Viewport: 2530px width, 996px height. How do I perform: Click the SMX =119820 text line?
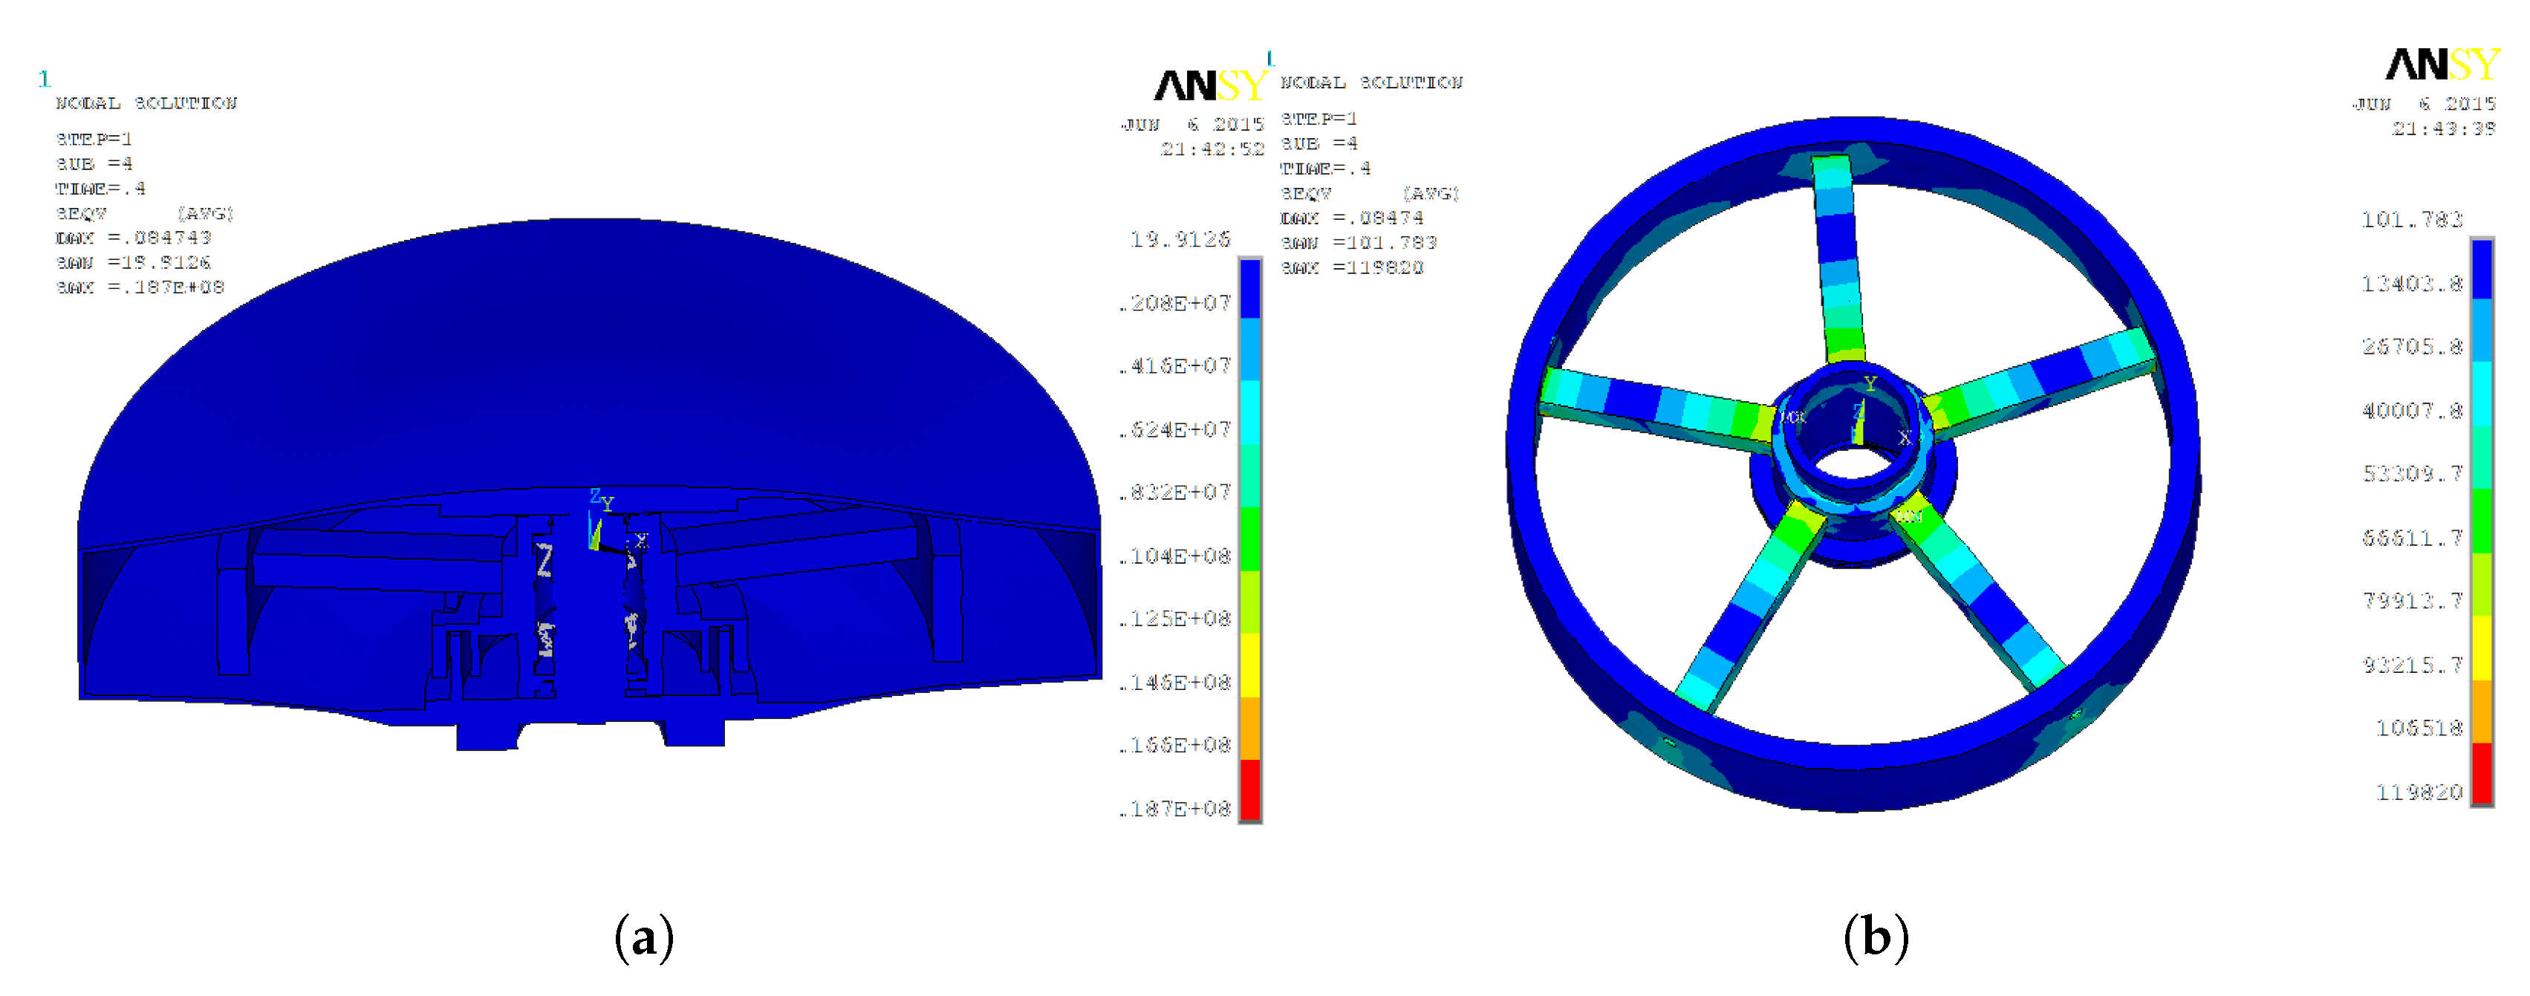1351,267
